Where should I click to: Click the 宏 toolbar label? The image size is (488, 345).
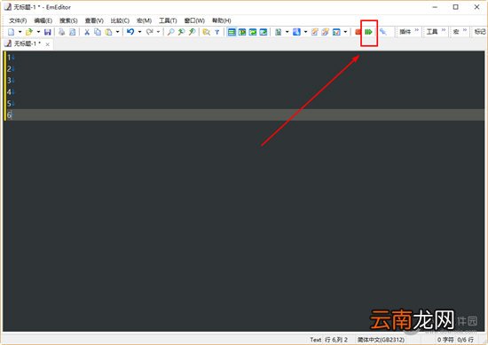tap(456, 32)
